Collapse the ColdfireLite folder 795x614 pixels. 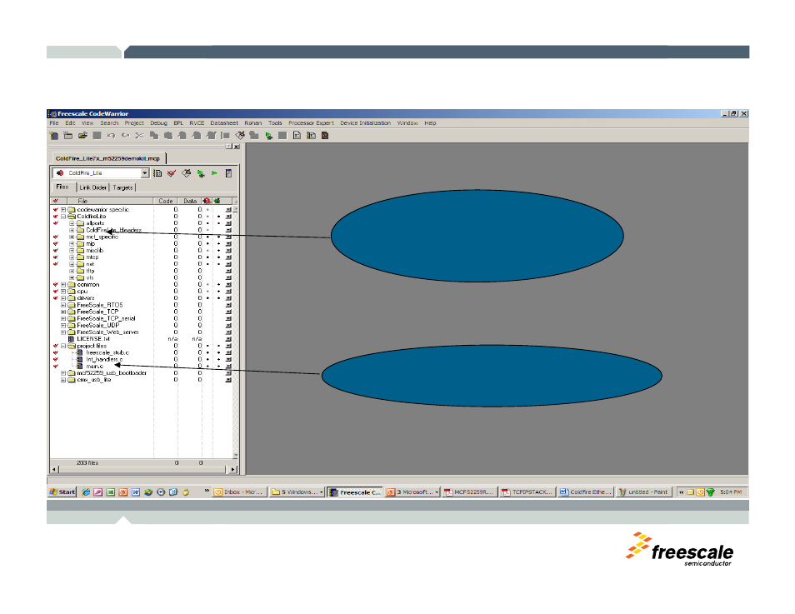tap(63, 217)
